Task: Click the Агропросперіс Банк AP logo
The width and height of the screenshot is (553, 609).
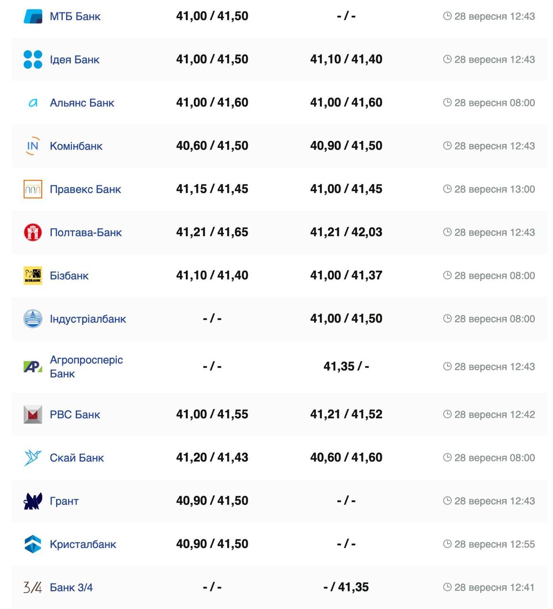Action: [33, 367]
